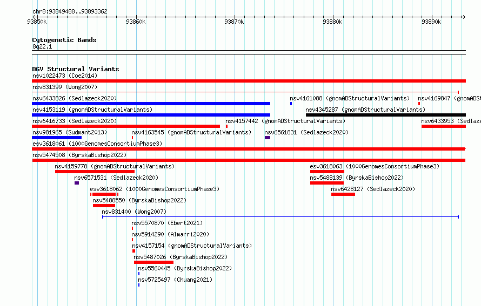The width and height of the screenshot is (481, 306).
Task: Select the red nsv5488550 variant bar
Action: (x=104, y=206)
